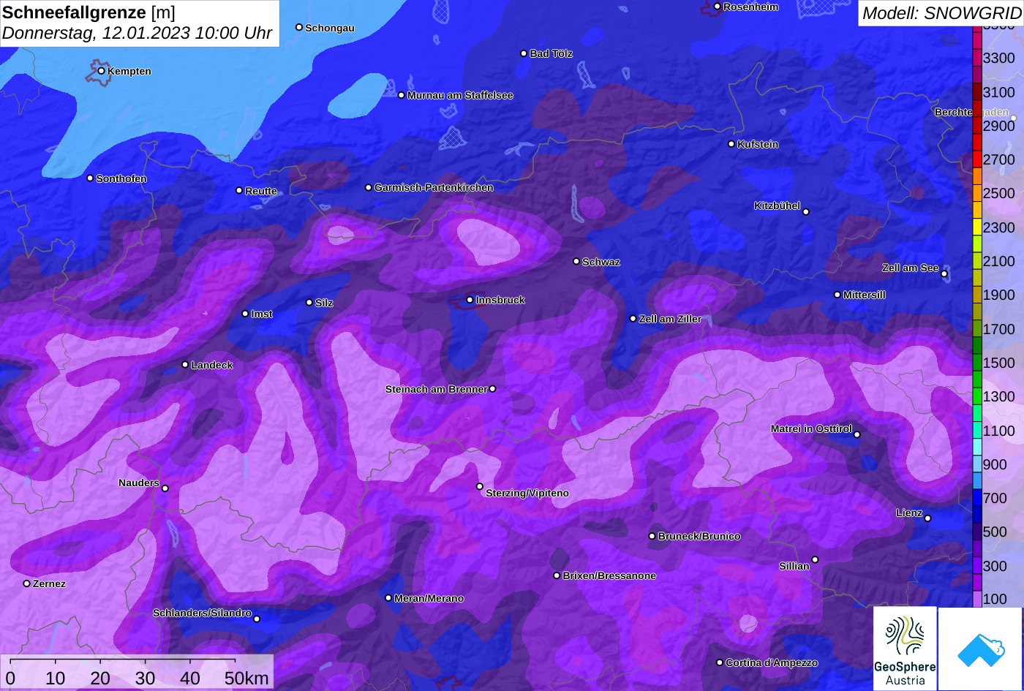The height and width of the screenshot is (691, 1024).
Task: Click the 1900 legend value
Action: (x=999, y=295)
